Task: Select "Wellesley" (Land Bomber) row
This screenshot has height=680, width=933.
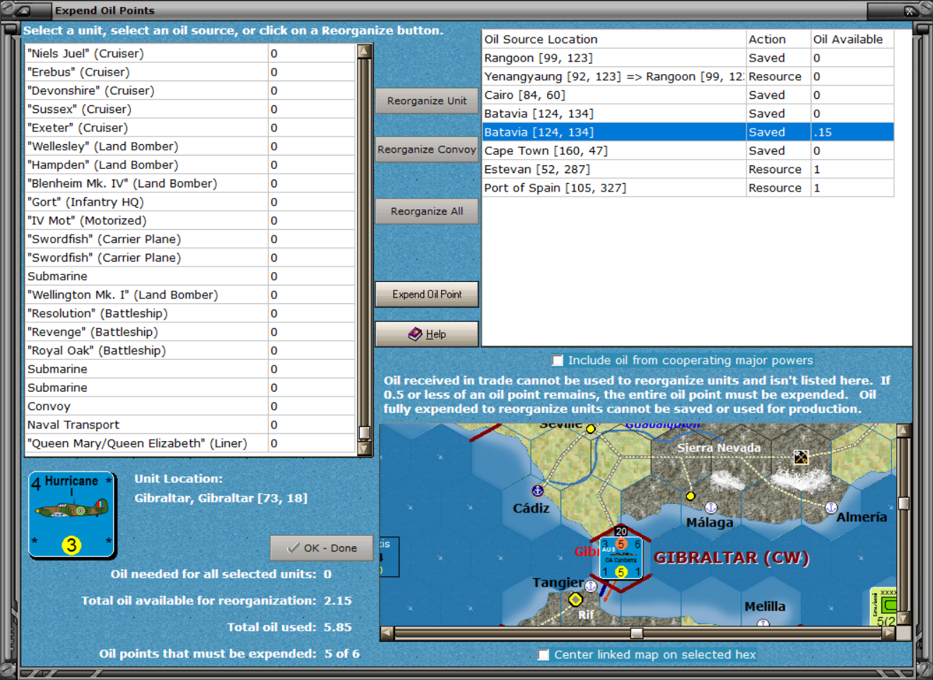Action: pos(190,146)
